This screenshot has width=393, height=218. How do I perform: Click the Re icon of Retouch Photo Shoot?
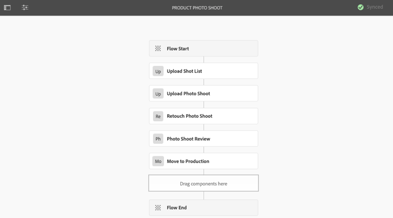click(x=158, y=116)
